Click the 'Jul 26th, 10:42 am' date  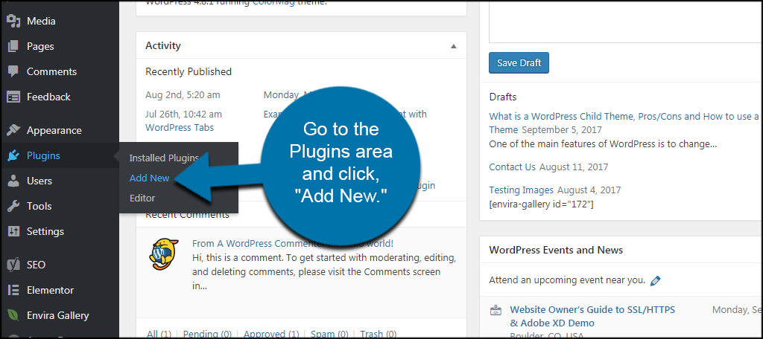click(x=183, y=114)
